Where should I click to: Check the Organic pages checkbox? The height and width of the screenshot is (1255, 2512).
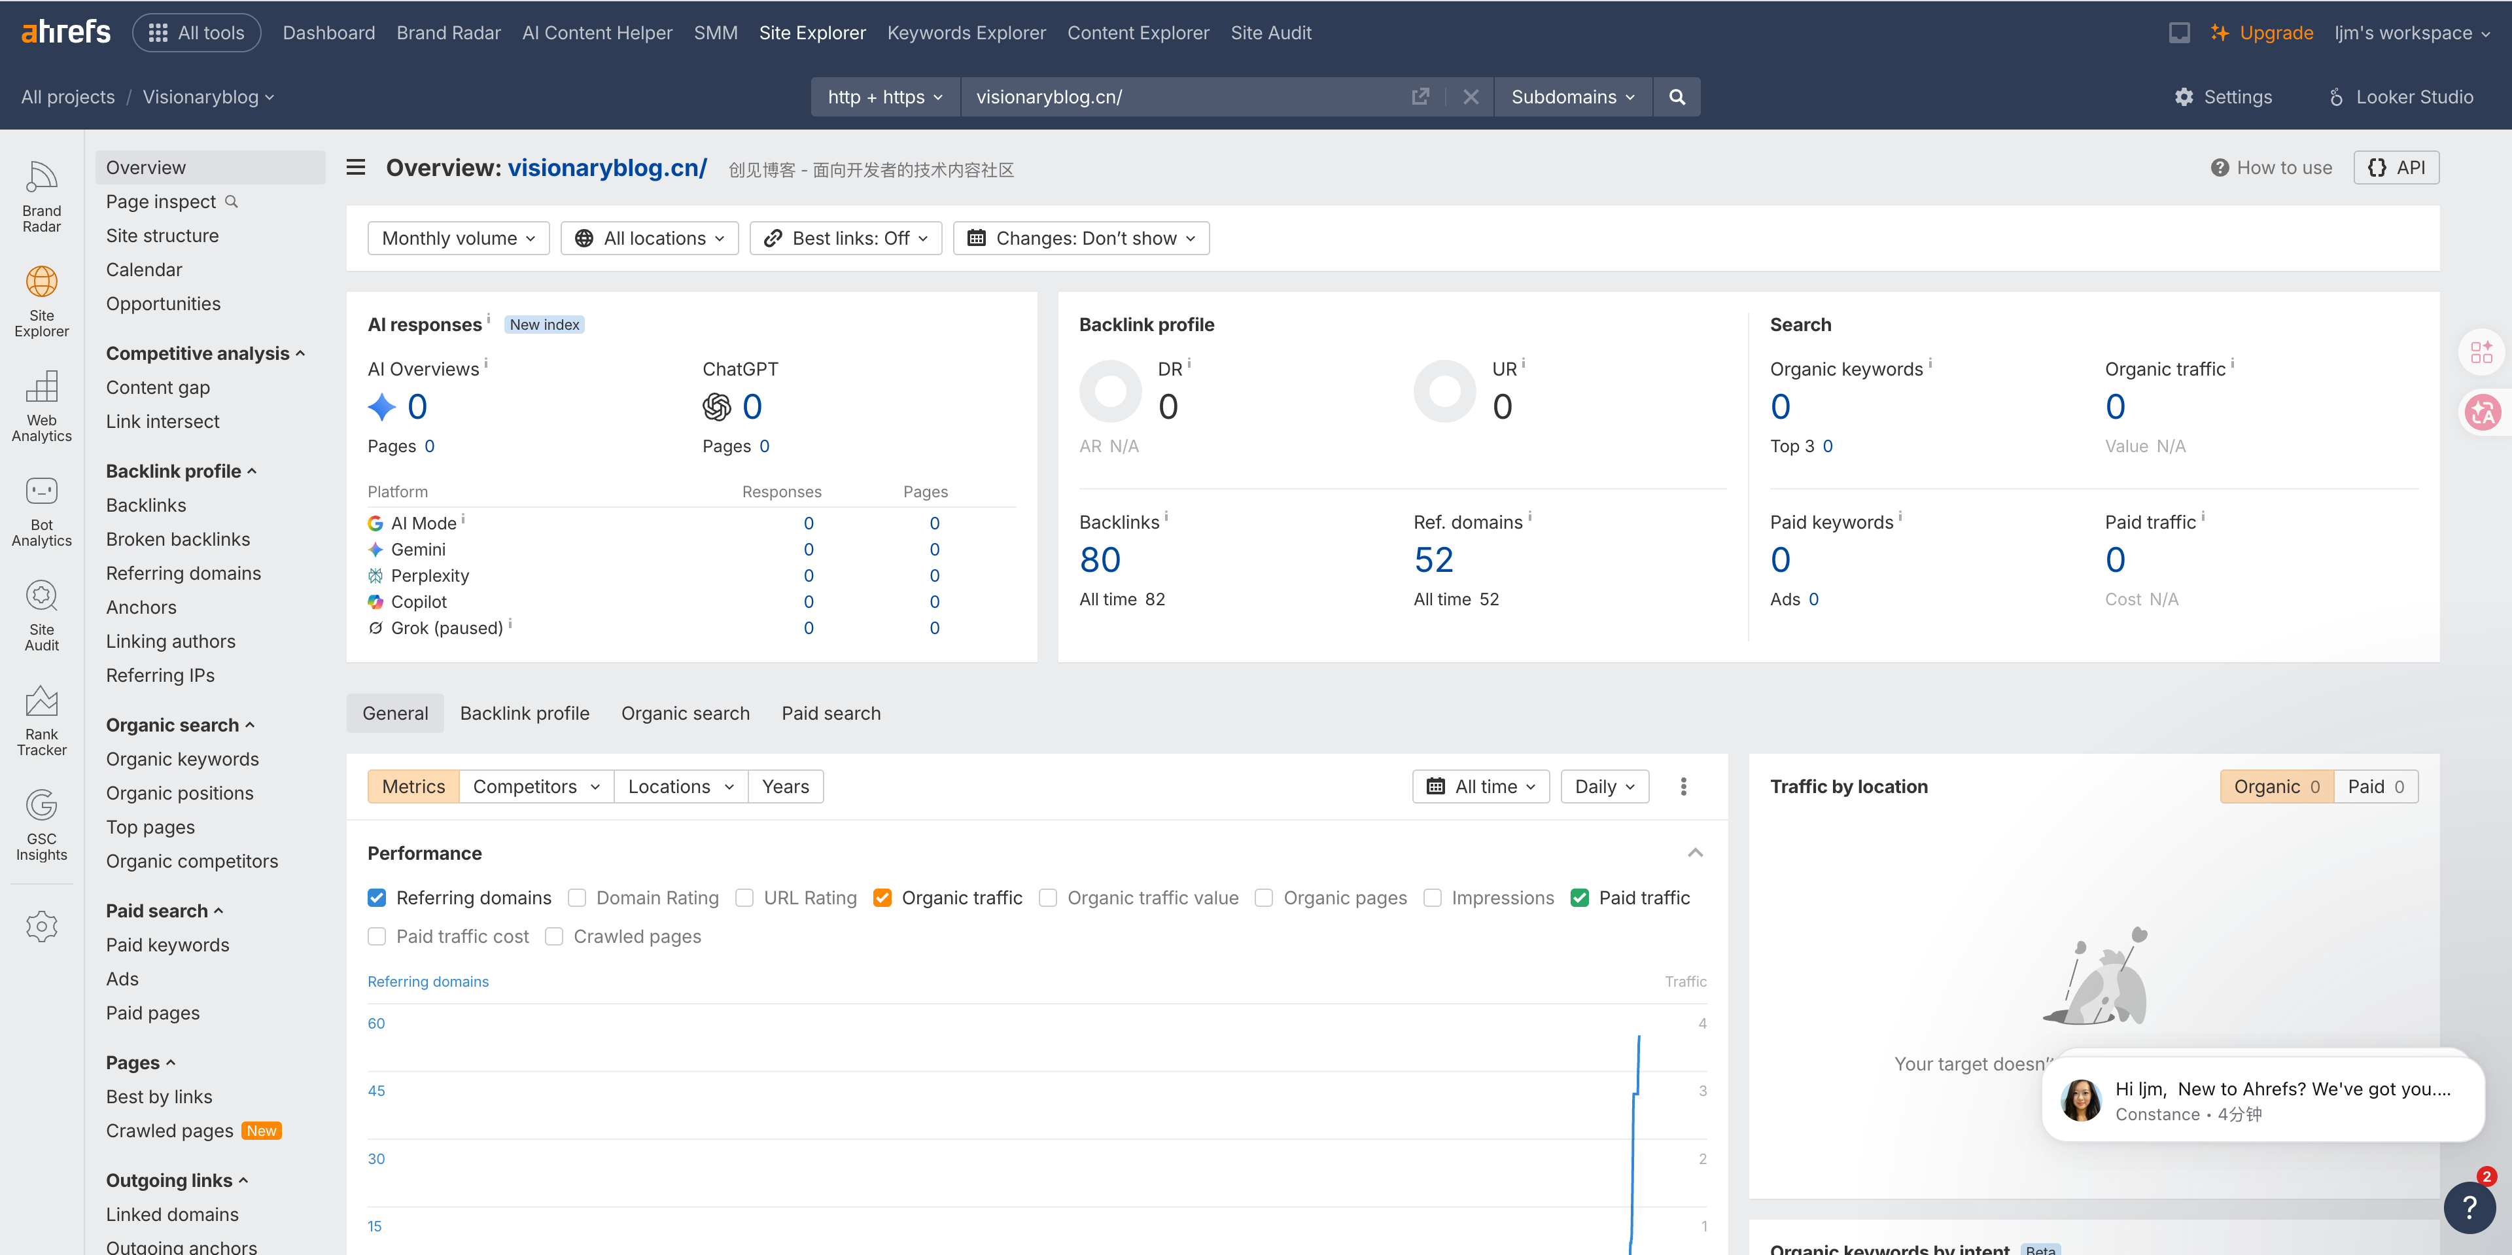(x=1265, y=897)
